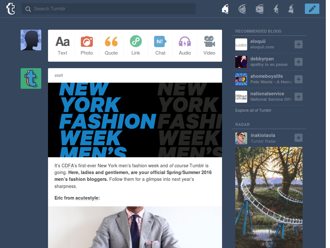Click the inakiotaola avatar thumbnail
This screenshot has width=330, height=248.
[241, 138]
